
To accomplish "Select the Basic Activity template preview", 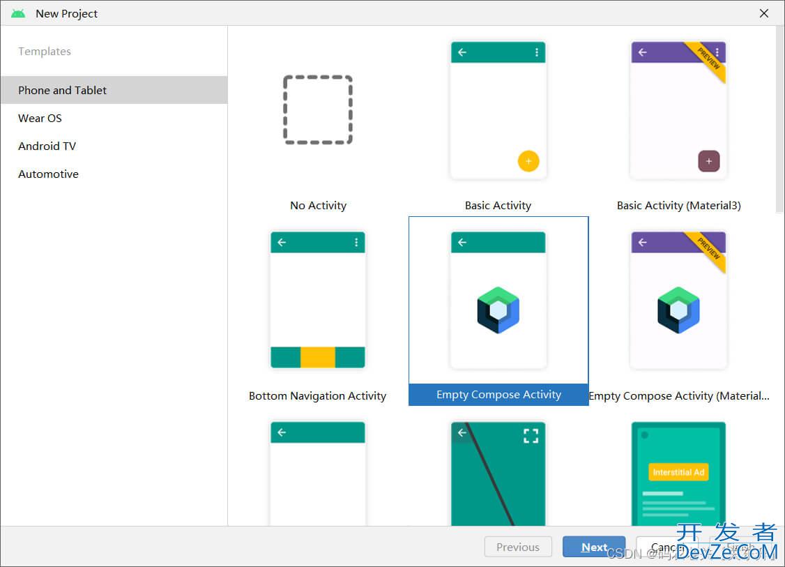I will [498, 110].
